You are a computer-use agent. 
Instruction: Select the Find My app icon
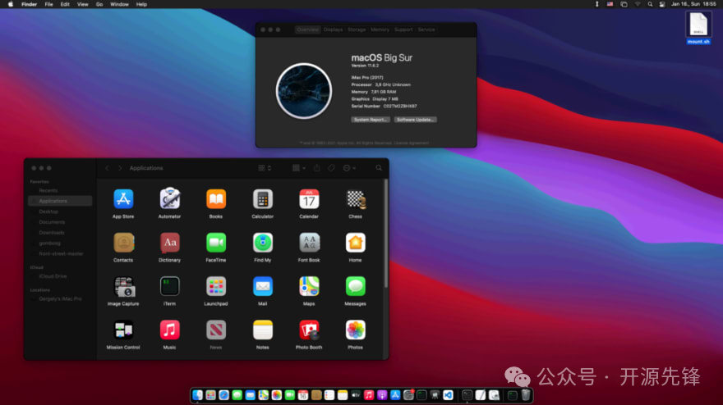click(x=263, y=243)
